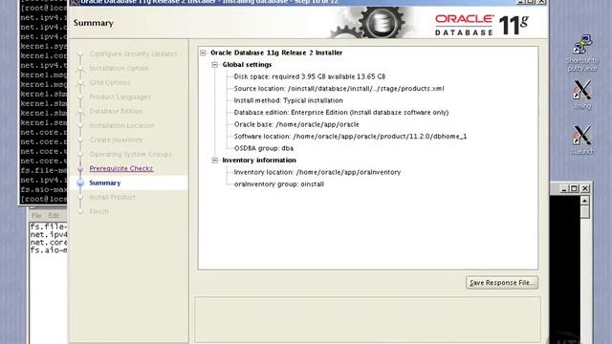This screenshot has width=612, height=344.
Task: Collapse the Global settings node
Action: 214,65
